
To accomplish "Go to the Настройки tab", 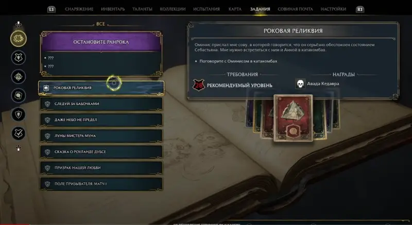I will [x=333, y=9].
